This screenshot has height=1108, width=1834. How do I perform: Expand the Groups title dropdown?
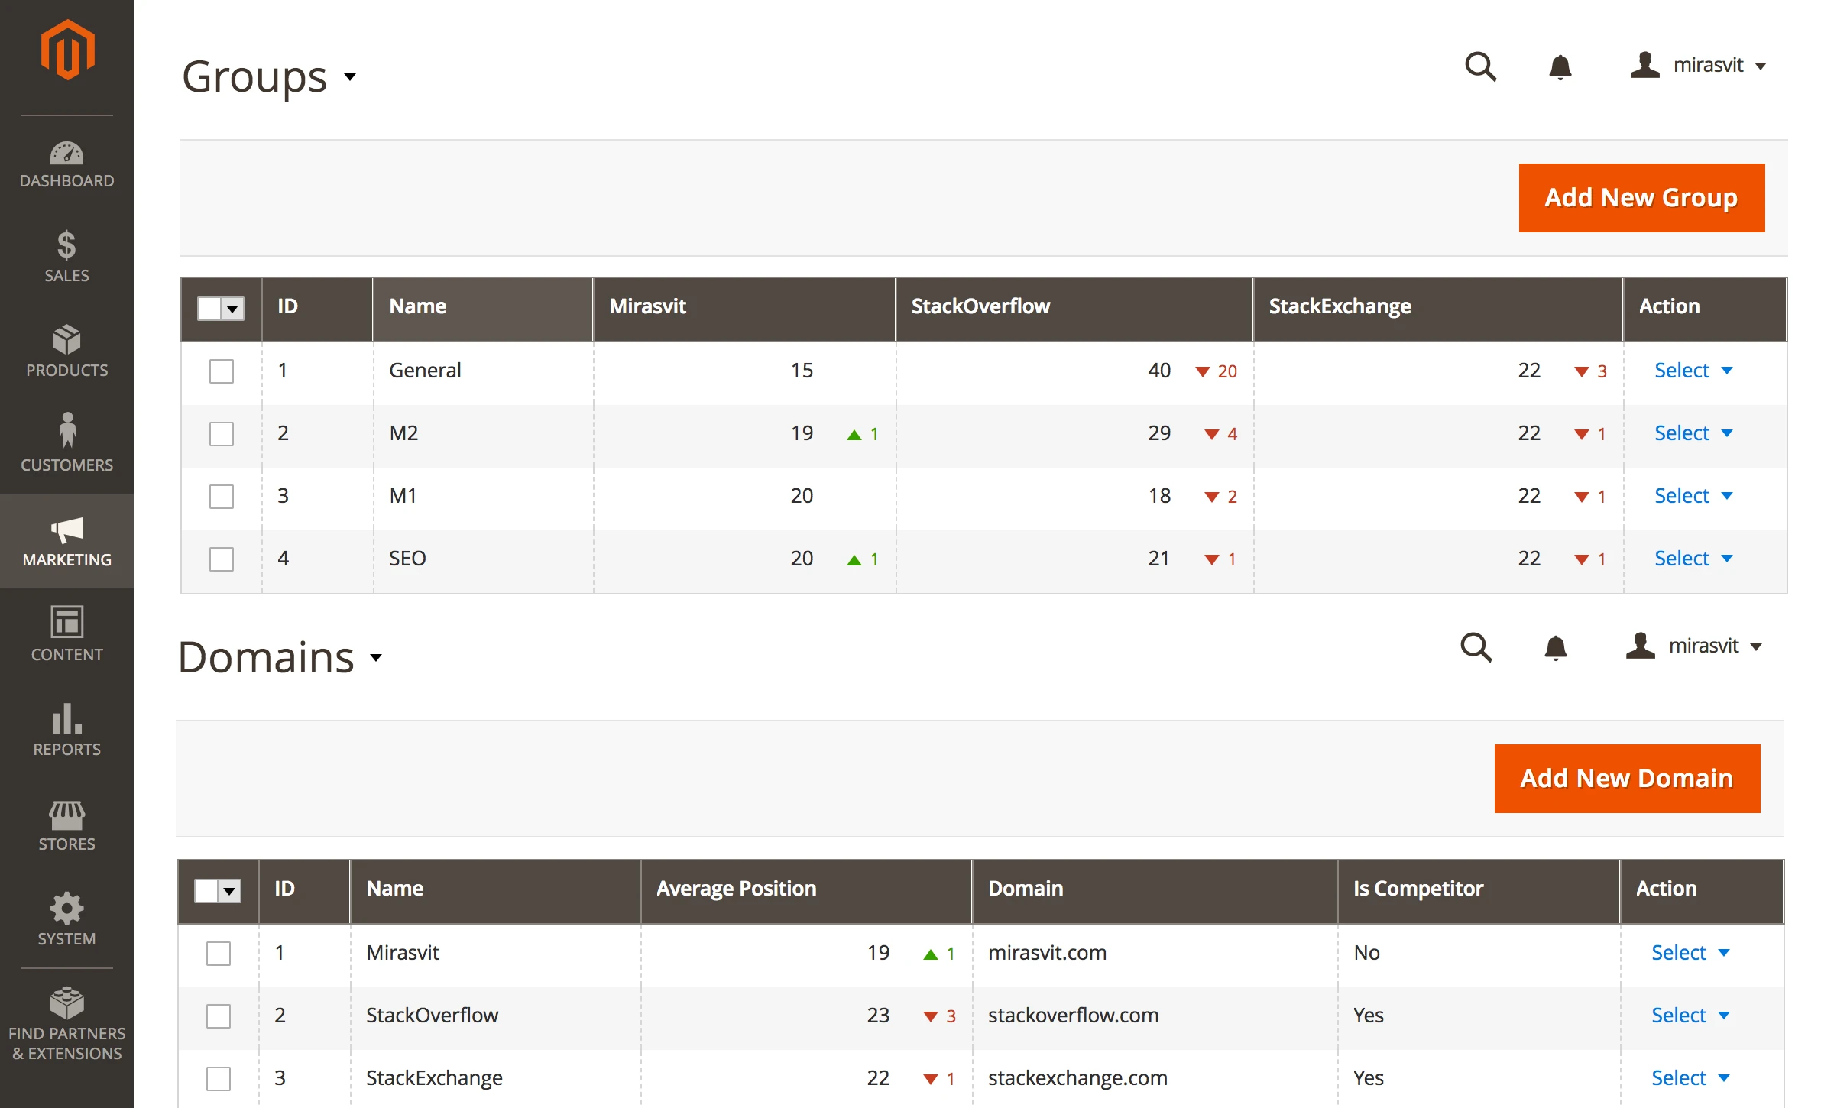[350, 76]
